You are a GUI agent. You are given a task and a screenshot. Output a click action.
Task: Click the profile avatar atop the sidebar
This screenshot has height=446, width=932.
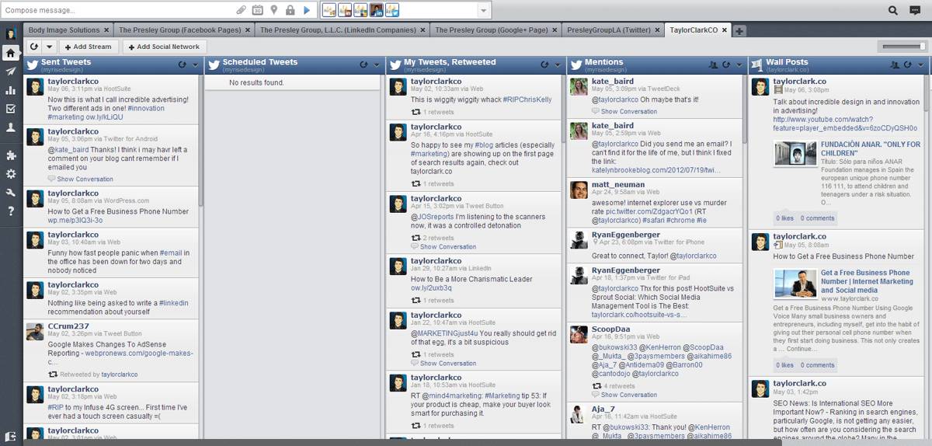pos(11,34)
